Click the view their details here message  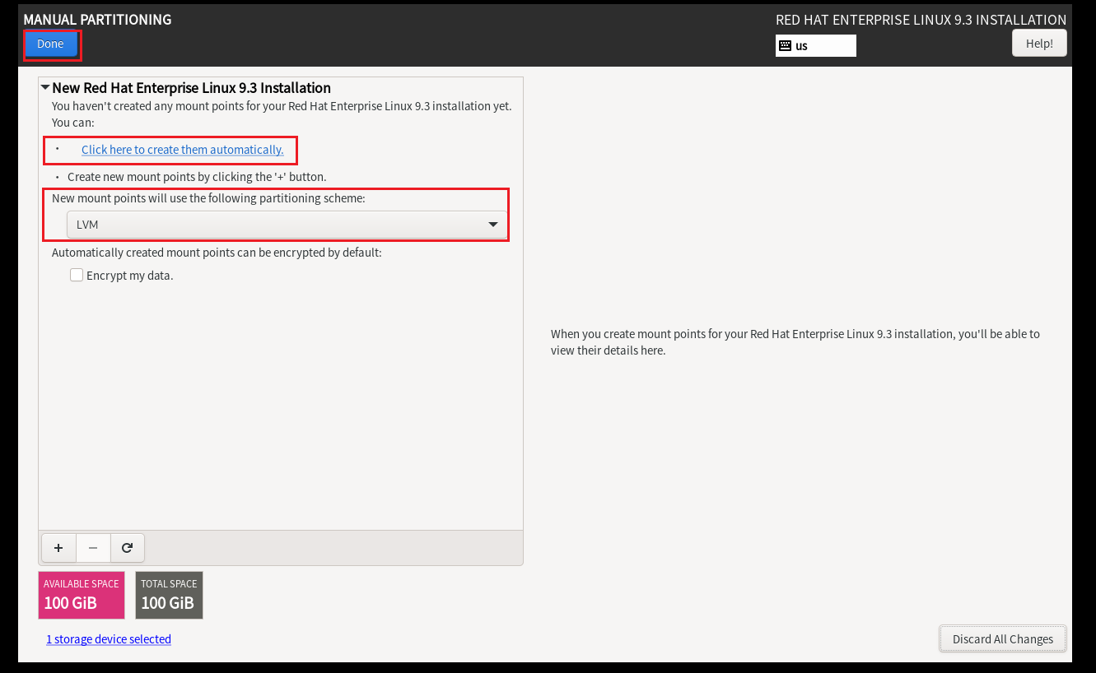pos(795,342)
